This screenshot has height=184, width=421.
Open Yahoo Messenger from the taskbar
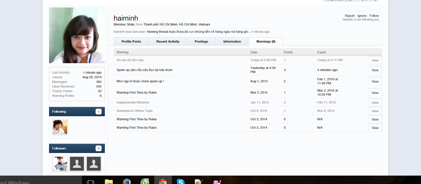click(217, 182)
